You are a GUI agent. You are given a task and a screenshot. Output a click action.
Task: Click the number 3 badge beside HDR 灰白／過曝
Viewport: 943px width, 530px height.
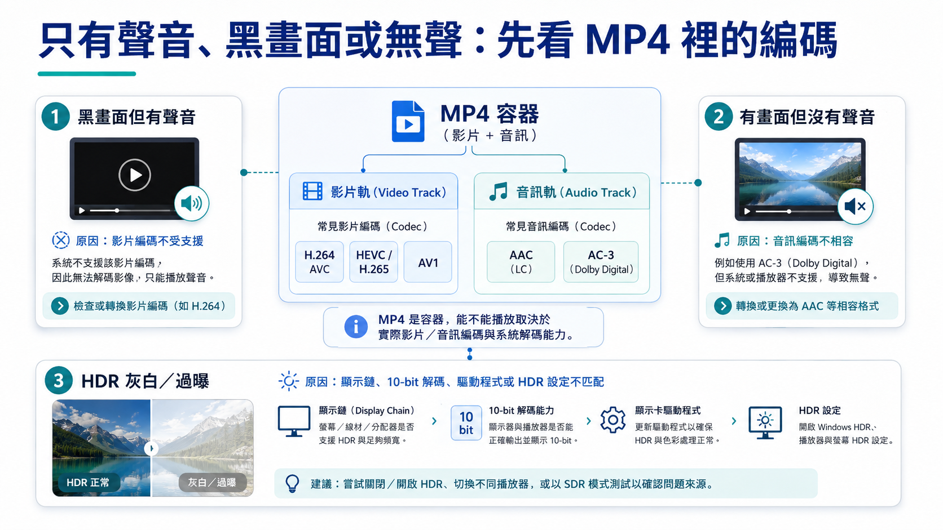pos(59,381)
